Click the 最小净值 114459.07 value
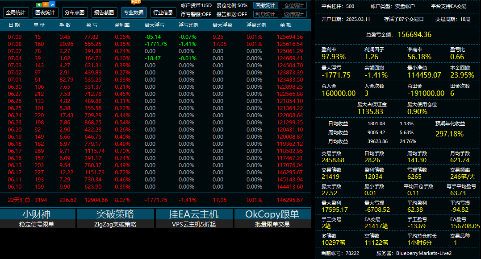The height and width of the screenshot is (259, 481). [424, 75]
